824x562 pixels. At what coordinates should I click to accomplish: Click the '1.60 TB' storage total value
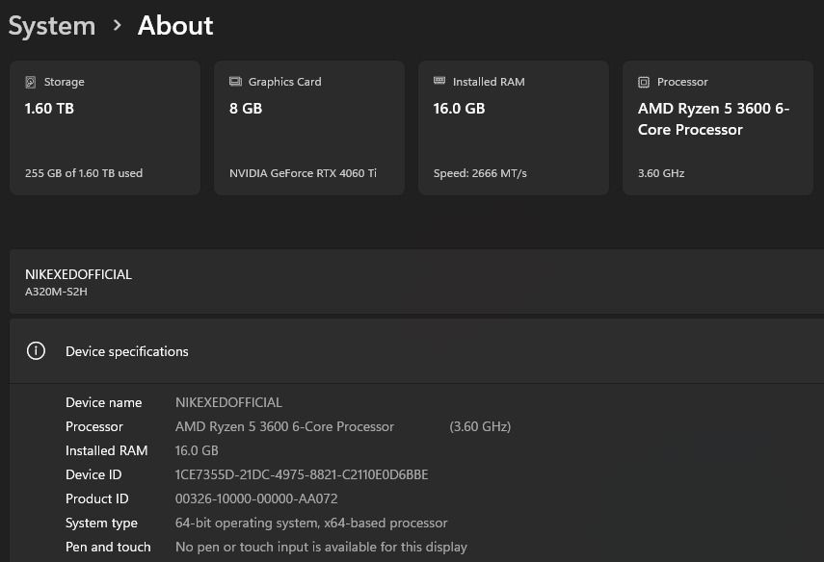[x=49, y=109]
